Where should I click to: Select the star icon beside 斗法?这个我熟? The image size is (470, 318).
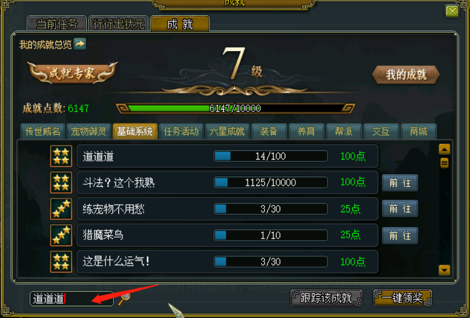tap(61, 182)
